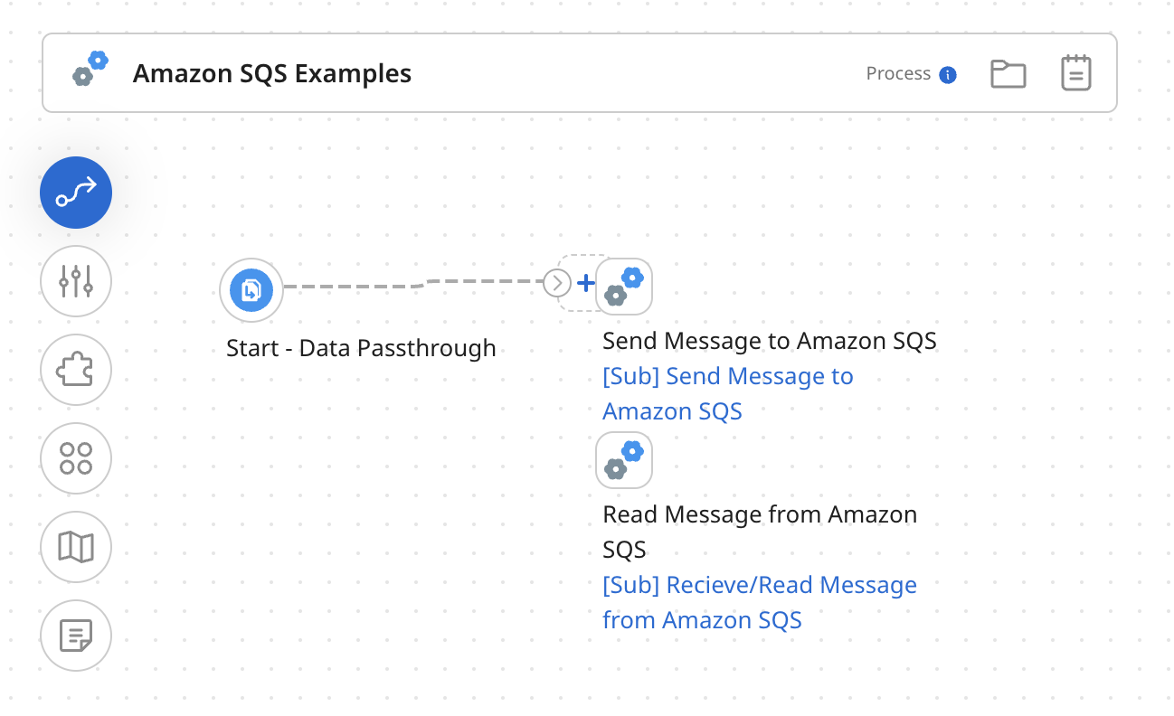Select the Workflows tool in the sidebar
Image resolution: width=1174 pixels, height=716 pixels.
[x=75, y=192]
